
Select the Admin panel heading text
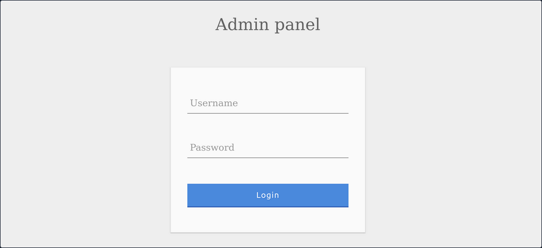(x=268, y=25)
